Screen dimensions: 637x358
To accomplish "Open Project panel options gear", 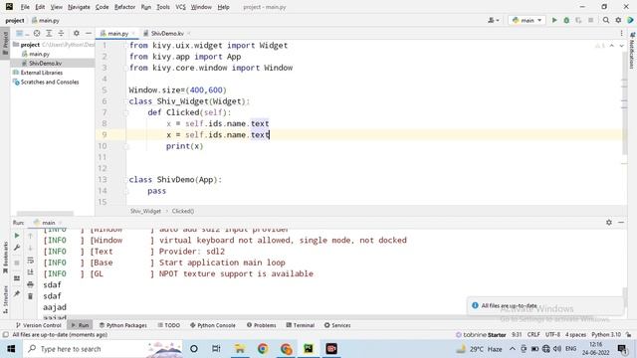I will [76, 33].
